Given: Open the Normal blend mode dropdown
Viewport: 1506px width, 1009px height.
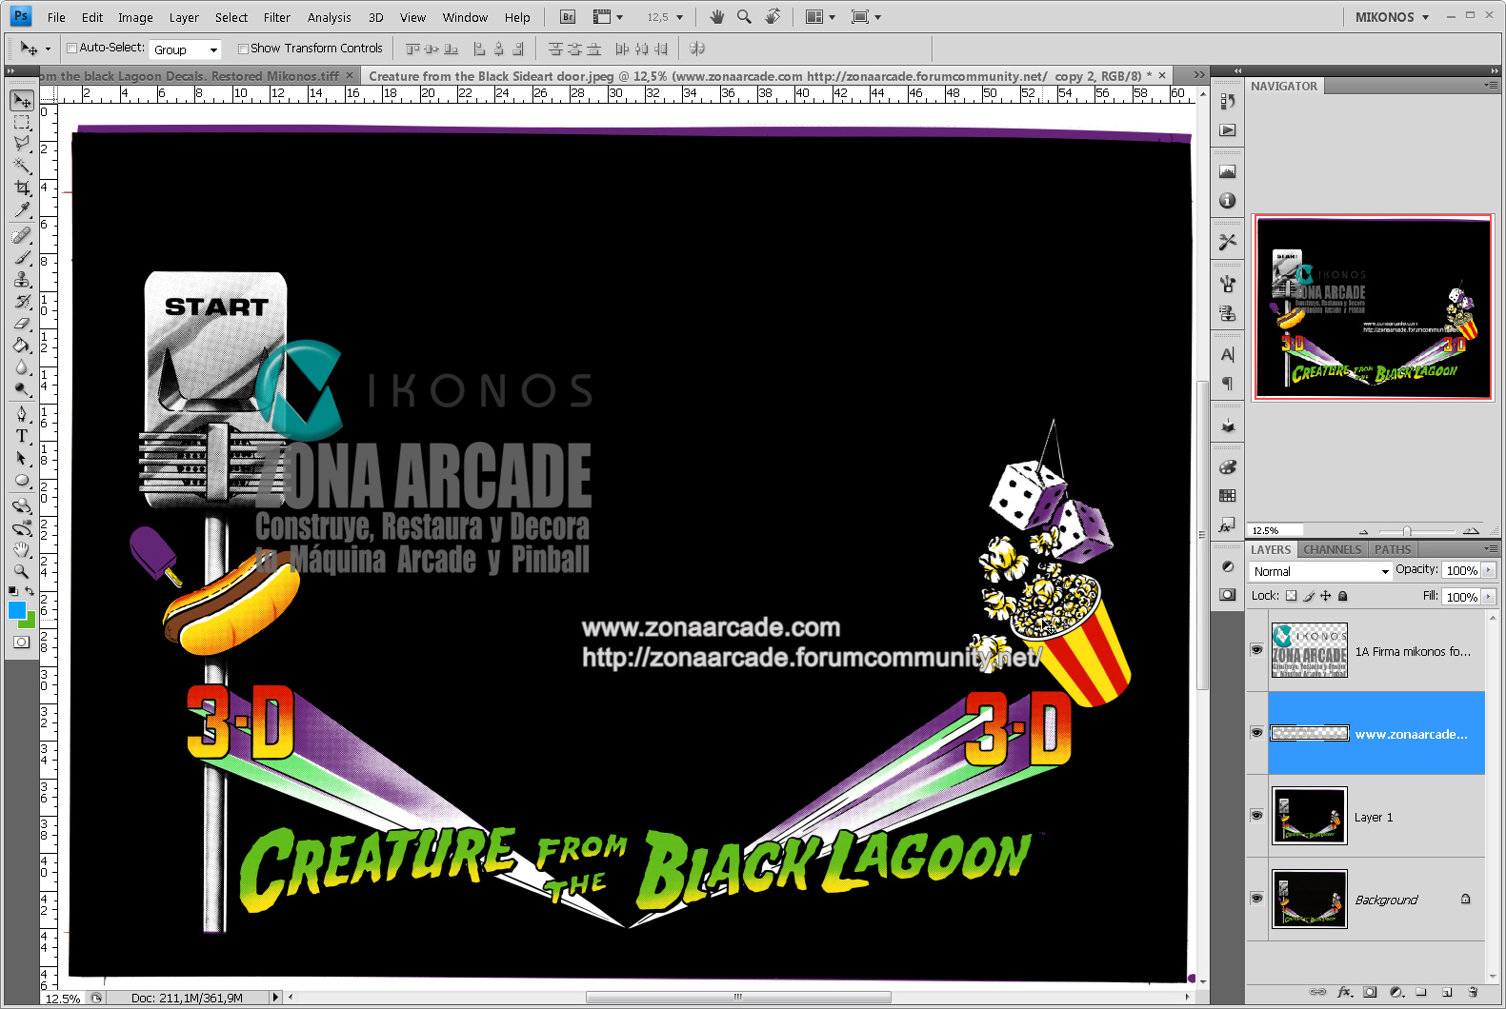Looking at the screenshot, I should 1321,571.
